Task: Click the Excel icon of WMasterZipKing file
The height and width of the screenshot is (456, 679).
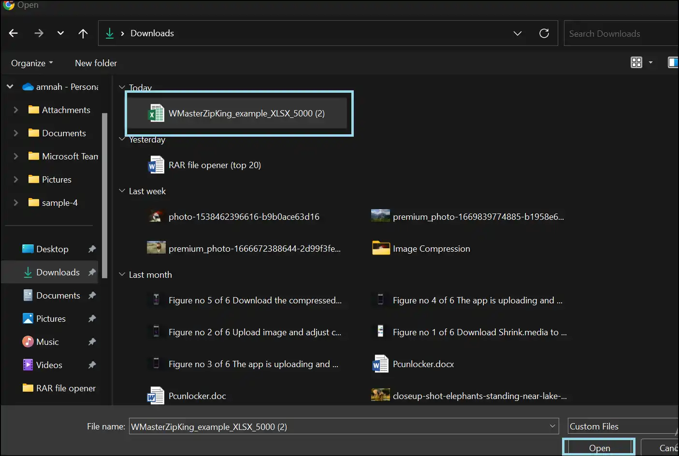Action: [x=156, y=114]
